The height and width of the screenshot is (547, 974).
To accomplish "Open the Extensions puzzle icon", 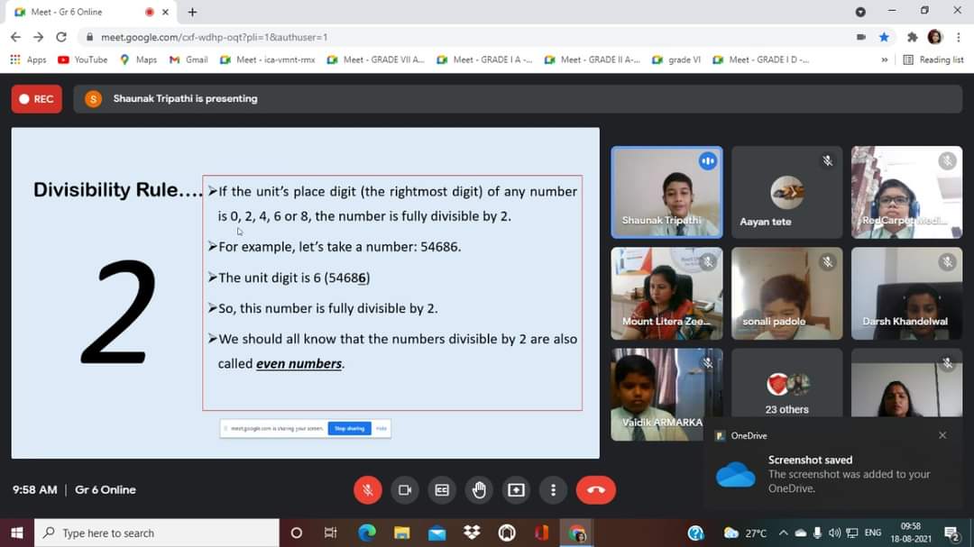I will [x=912, y=37].
